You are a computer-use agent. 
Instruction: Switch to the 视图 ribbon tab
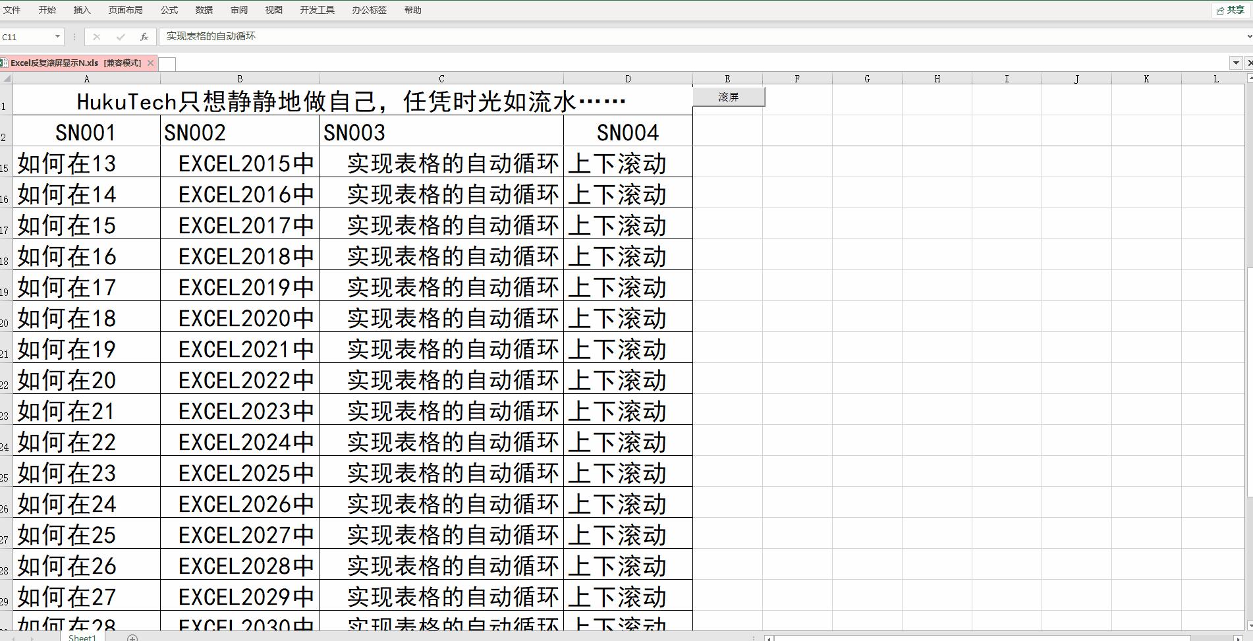[273, 9]
